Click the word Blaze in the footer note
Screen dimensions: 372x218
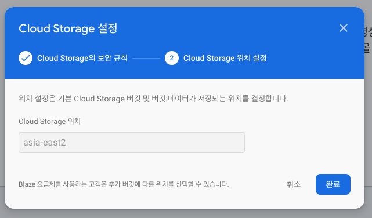pyautogui.click(x=27, y=184)
